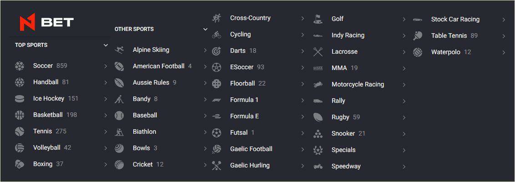Screen dimensions: 515x182
Task: Click the Soccer ball icon
Action: click(20, 66)
